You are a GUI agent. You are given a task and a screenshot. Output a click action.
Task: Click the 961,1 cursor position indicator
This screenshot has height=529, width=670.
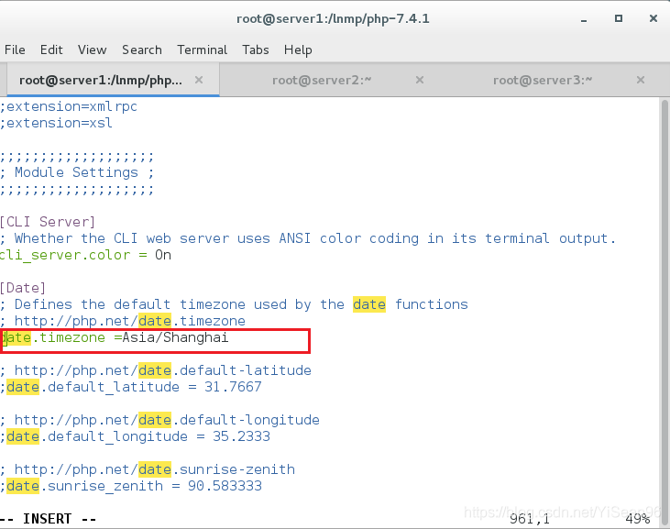coord(530,519)
